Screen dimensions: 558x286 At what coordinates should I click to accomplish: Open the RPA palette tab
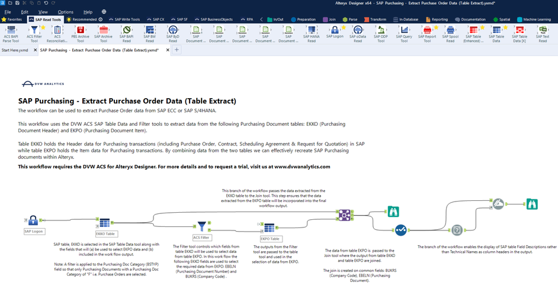247,19
